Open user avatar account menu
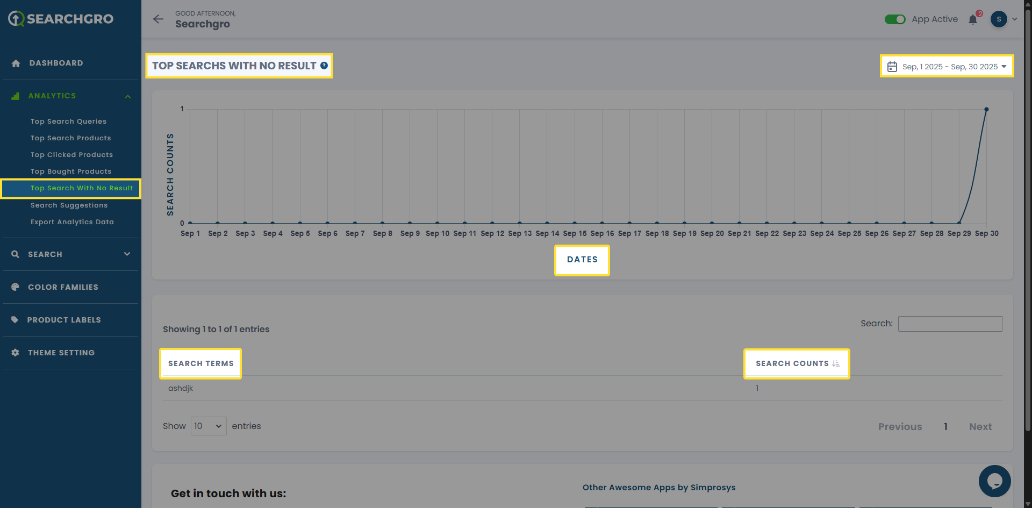The width and height of the screenshot is (1032, 508). (x=1003, y=19)
